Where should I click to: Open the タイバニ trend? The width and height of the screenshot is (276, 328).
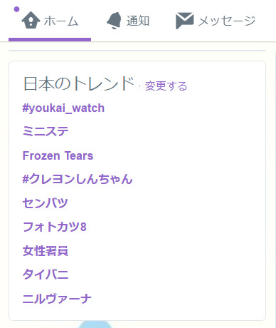(46, 275)
